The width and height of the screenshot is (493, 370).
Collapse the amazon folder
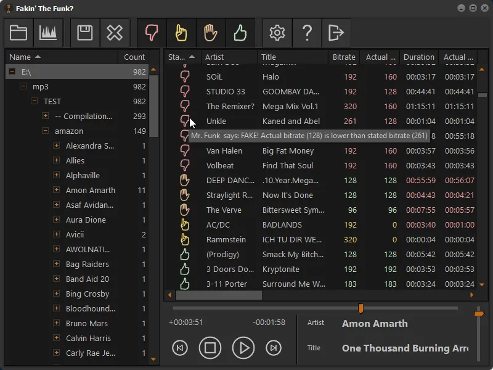[45, 131]
